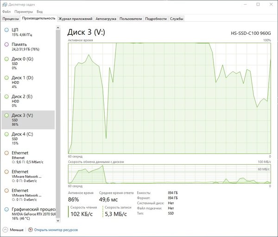
Task: Open the Подробности tab
Action: pos(156,19)
